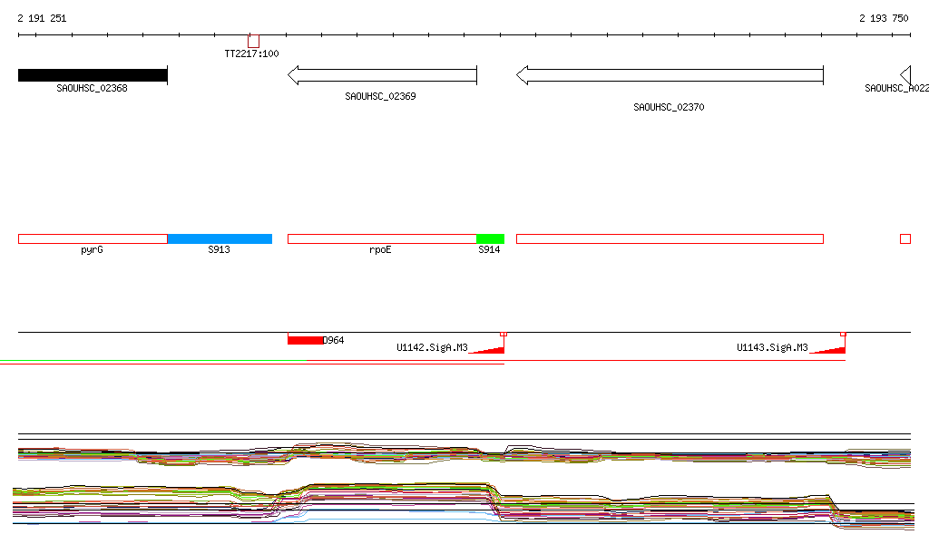Select the black SAOUHSC_02368 gene bar
929x554 pixels.
click(93, 75)
